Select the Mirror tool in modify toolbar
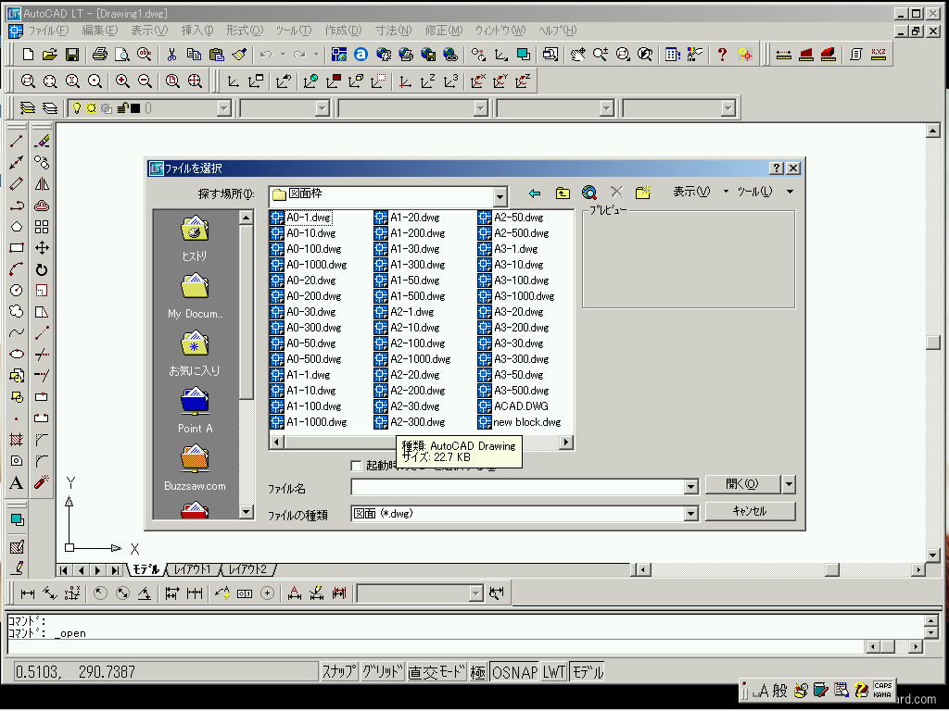 pyautogui.click(x=42, y=184)
